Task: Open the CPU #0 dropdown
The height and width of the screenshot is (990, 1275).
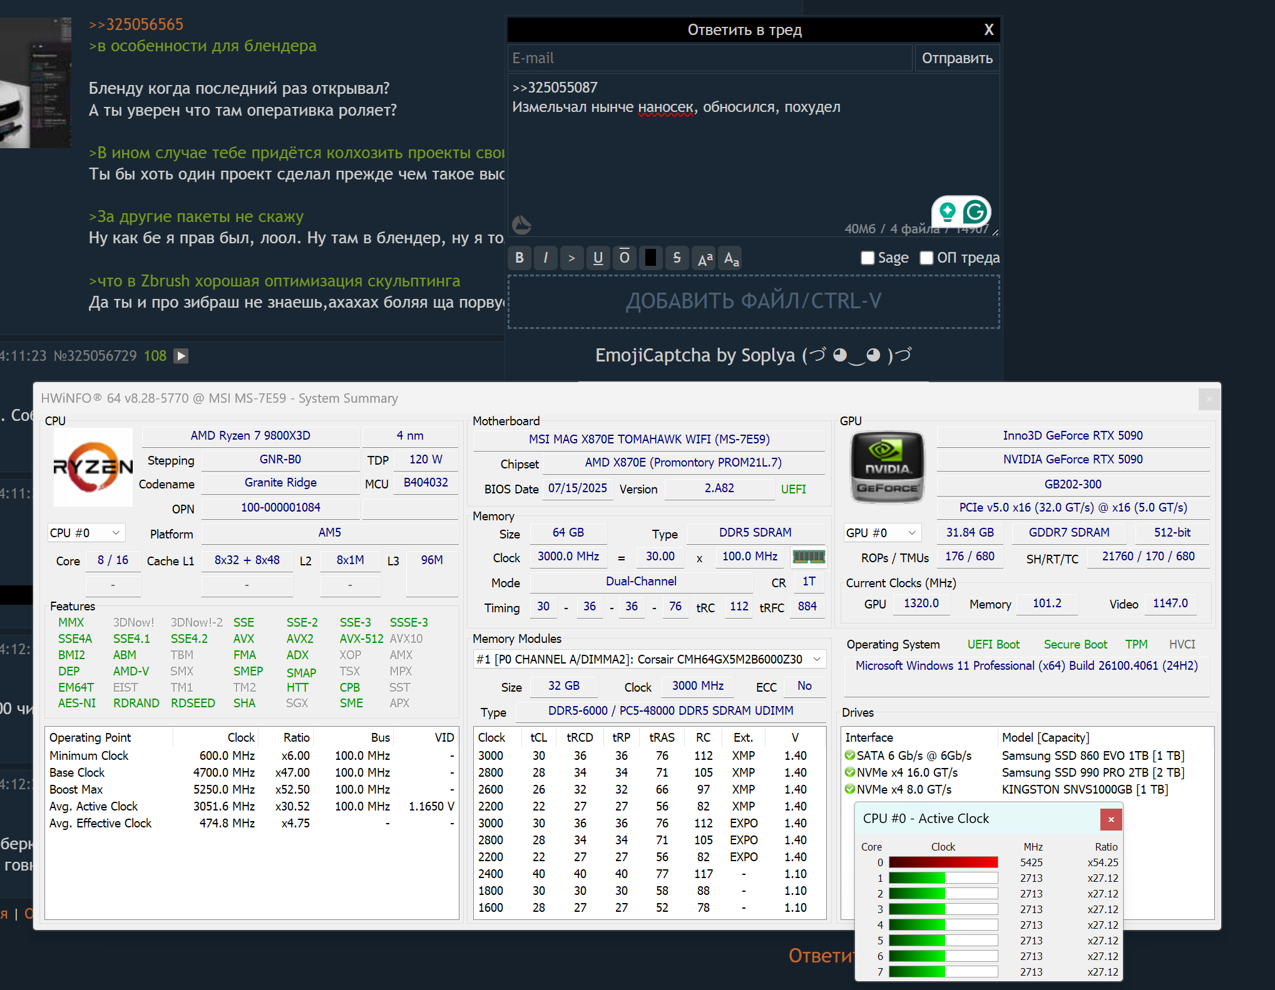Action: pyautogui.click(x=86, y=533)
